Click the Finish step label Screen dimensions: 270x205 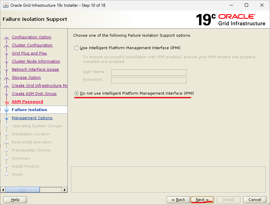[x=17, y=174]
